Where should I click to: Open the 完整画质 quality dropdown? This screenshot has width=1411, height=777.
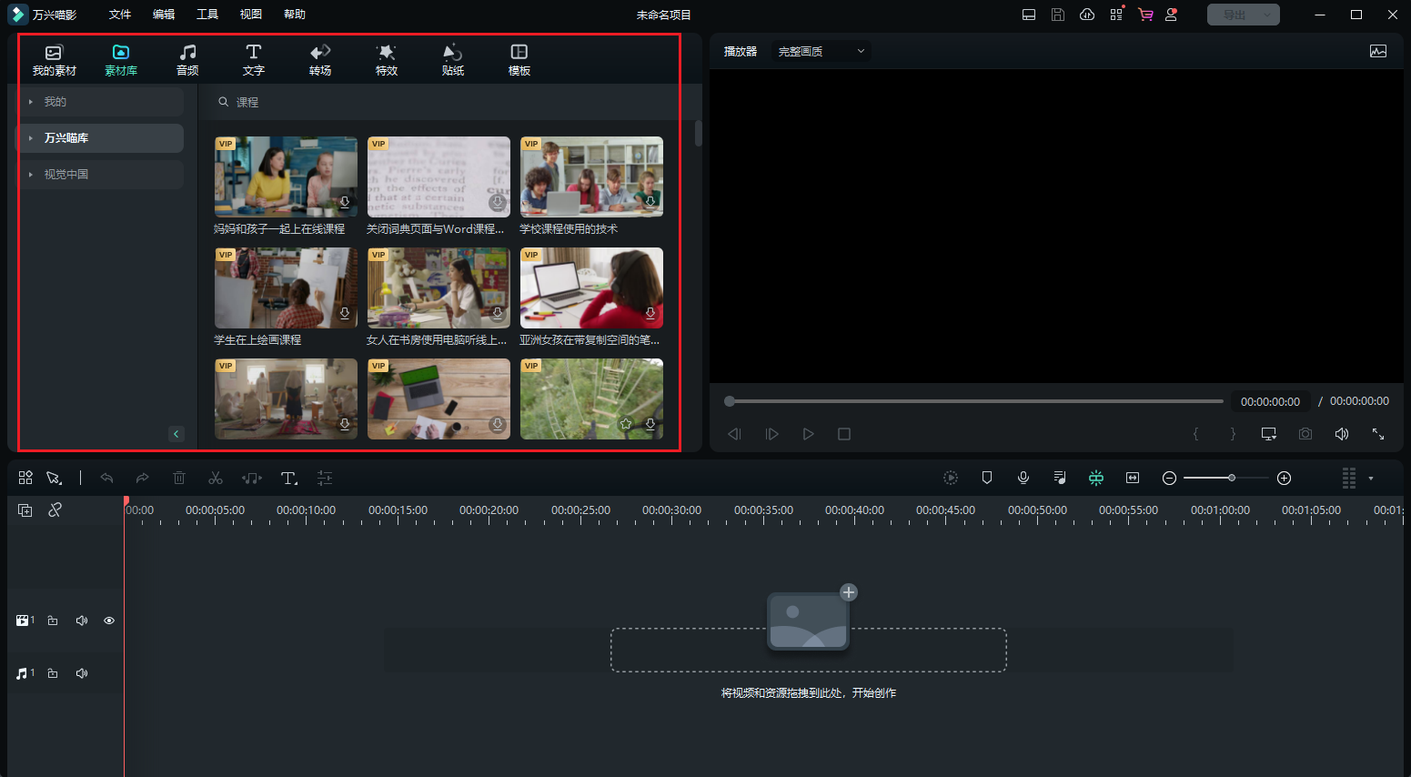click(x=821, y=52)
